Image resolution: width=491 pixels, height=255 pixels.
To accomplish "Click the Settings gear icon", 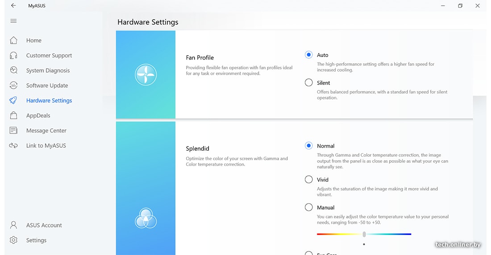I will (13, 240).
